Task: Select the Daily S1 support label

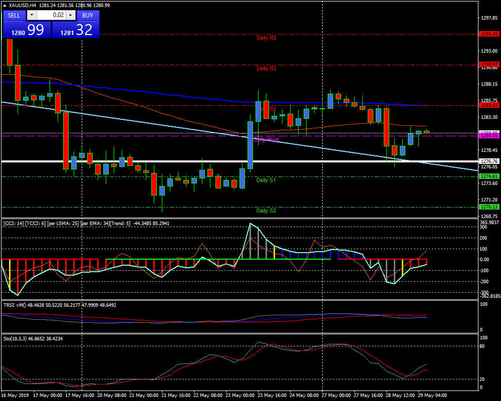Action: (x=266, y=180)
